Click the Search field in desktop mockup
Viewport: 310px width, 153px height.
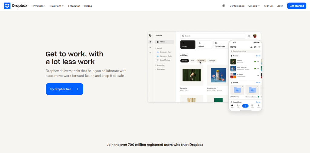pyautogui.click(x=213, y=36)
